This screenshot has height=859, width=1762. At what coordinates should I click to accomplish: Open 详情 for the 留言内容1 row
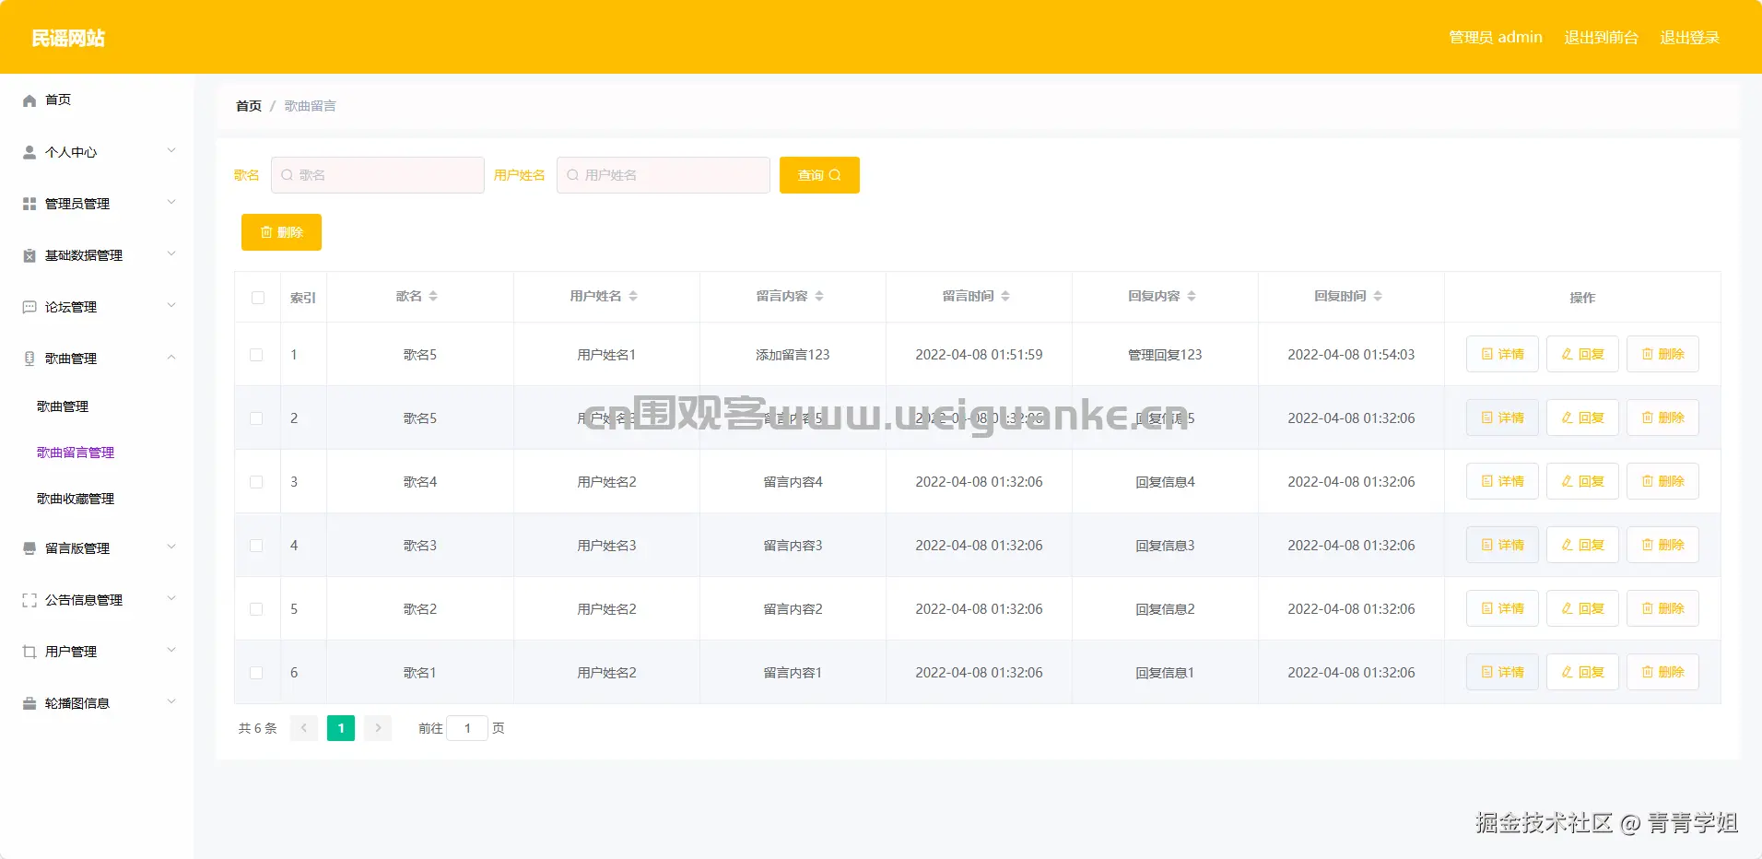click(x=1502, y=672)
